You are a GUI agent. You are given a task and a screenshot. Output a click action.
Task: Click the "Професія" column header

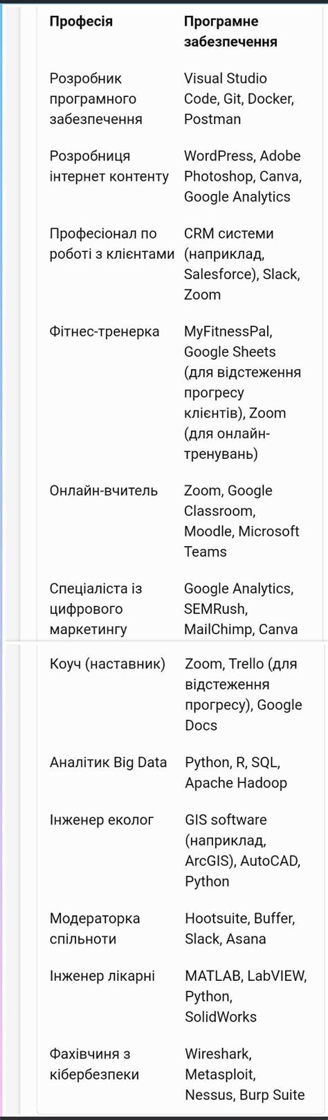[x=81, y=21]
